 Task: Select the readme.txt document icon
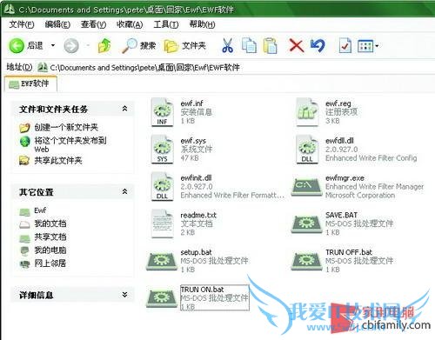tap(162, 223)
